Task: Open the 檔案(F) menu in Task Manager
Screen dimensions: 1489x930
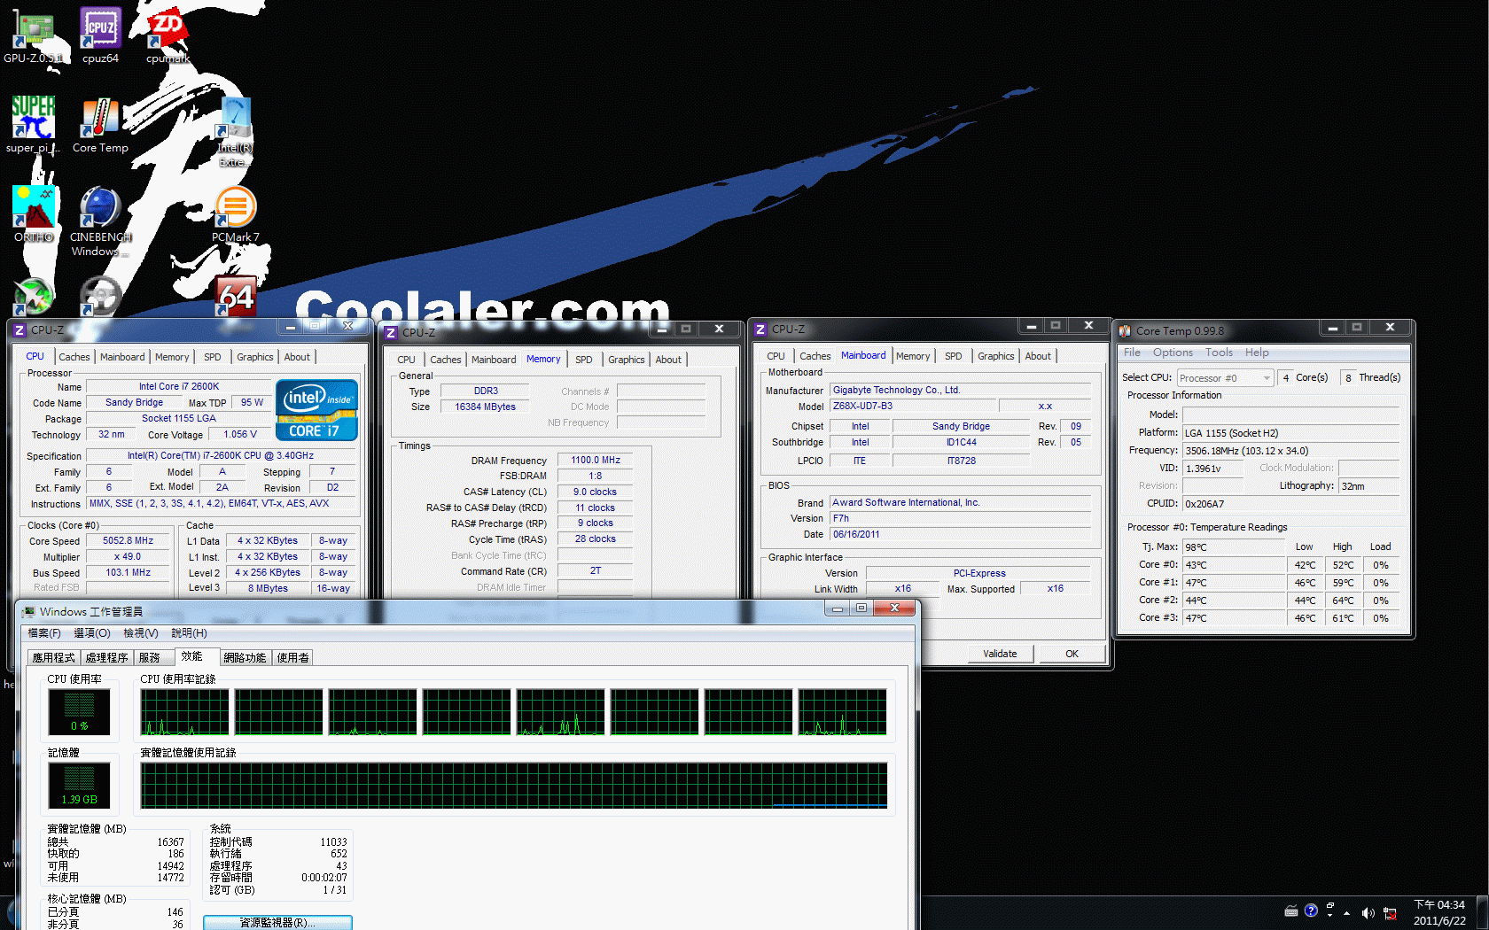Action: pos(44,633)
